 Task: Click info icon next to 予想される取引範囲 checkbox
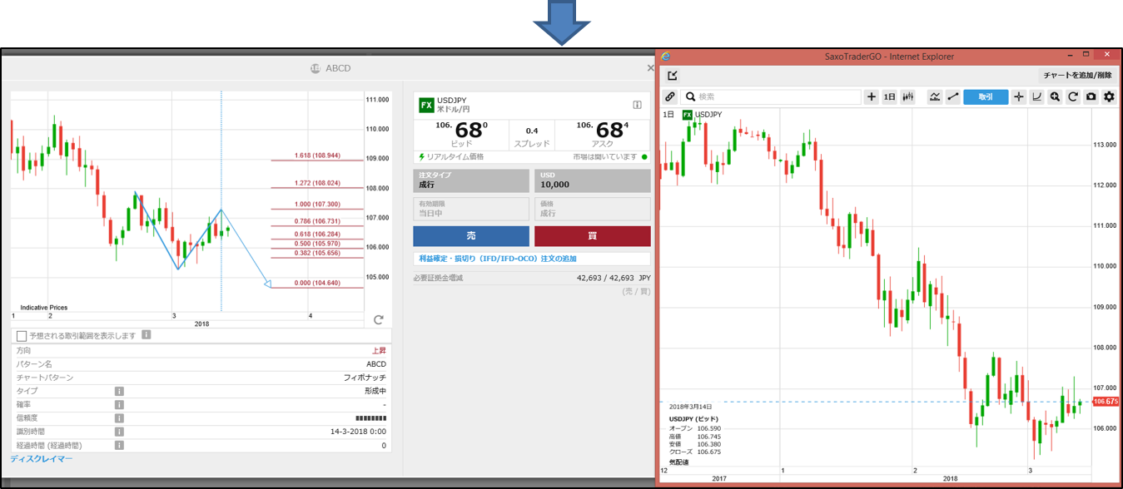146,335
